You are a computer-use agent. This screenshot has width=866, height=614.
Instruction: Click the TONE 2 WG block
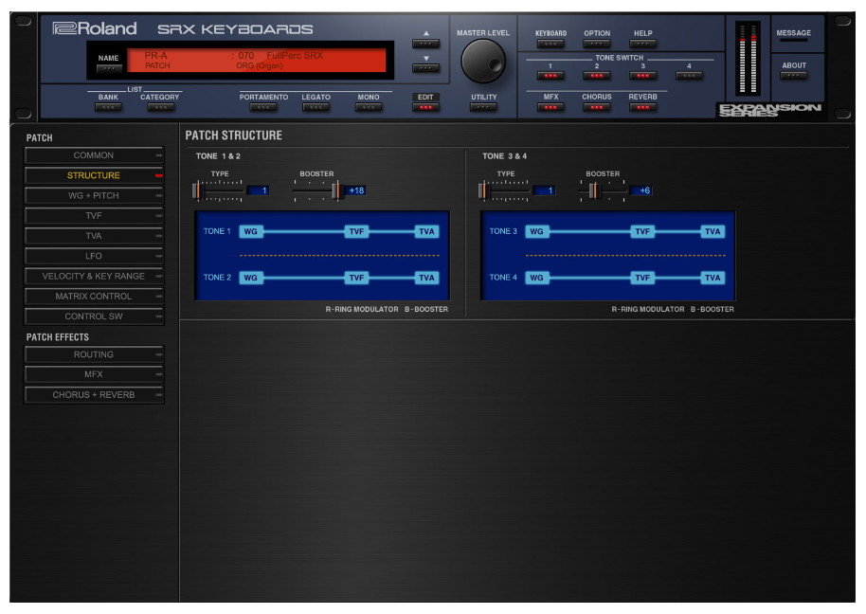point(251,278)
